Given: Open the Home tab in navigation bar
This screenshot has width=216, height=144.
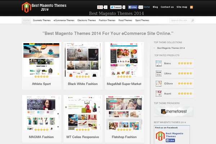Looking at the screenshot, I should click(26, 20).
